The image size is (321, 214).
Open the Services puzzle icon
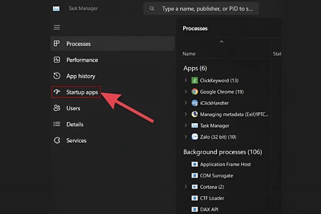tap(57, 140)
